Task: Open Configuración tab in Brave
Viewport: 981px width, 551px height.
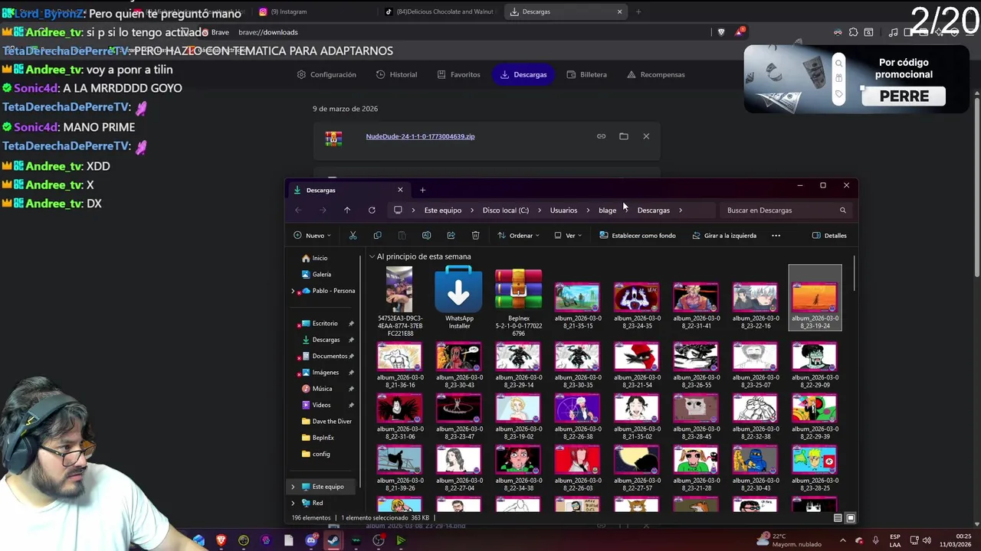Action: tap(326, 75)
